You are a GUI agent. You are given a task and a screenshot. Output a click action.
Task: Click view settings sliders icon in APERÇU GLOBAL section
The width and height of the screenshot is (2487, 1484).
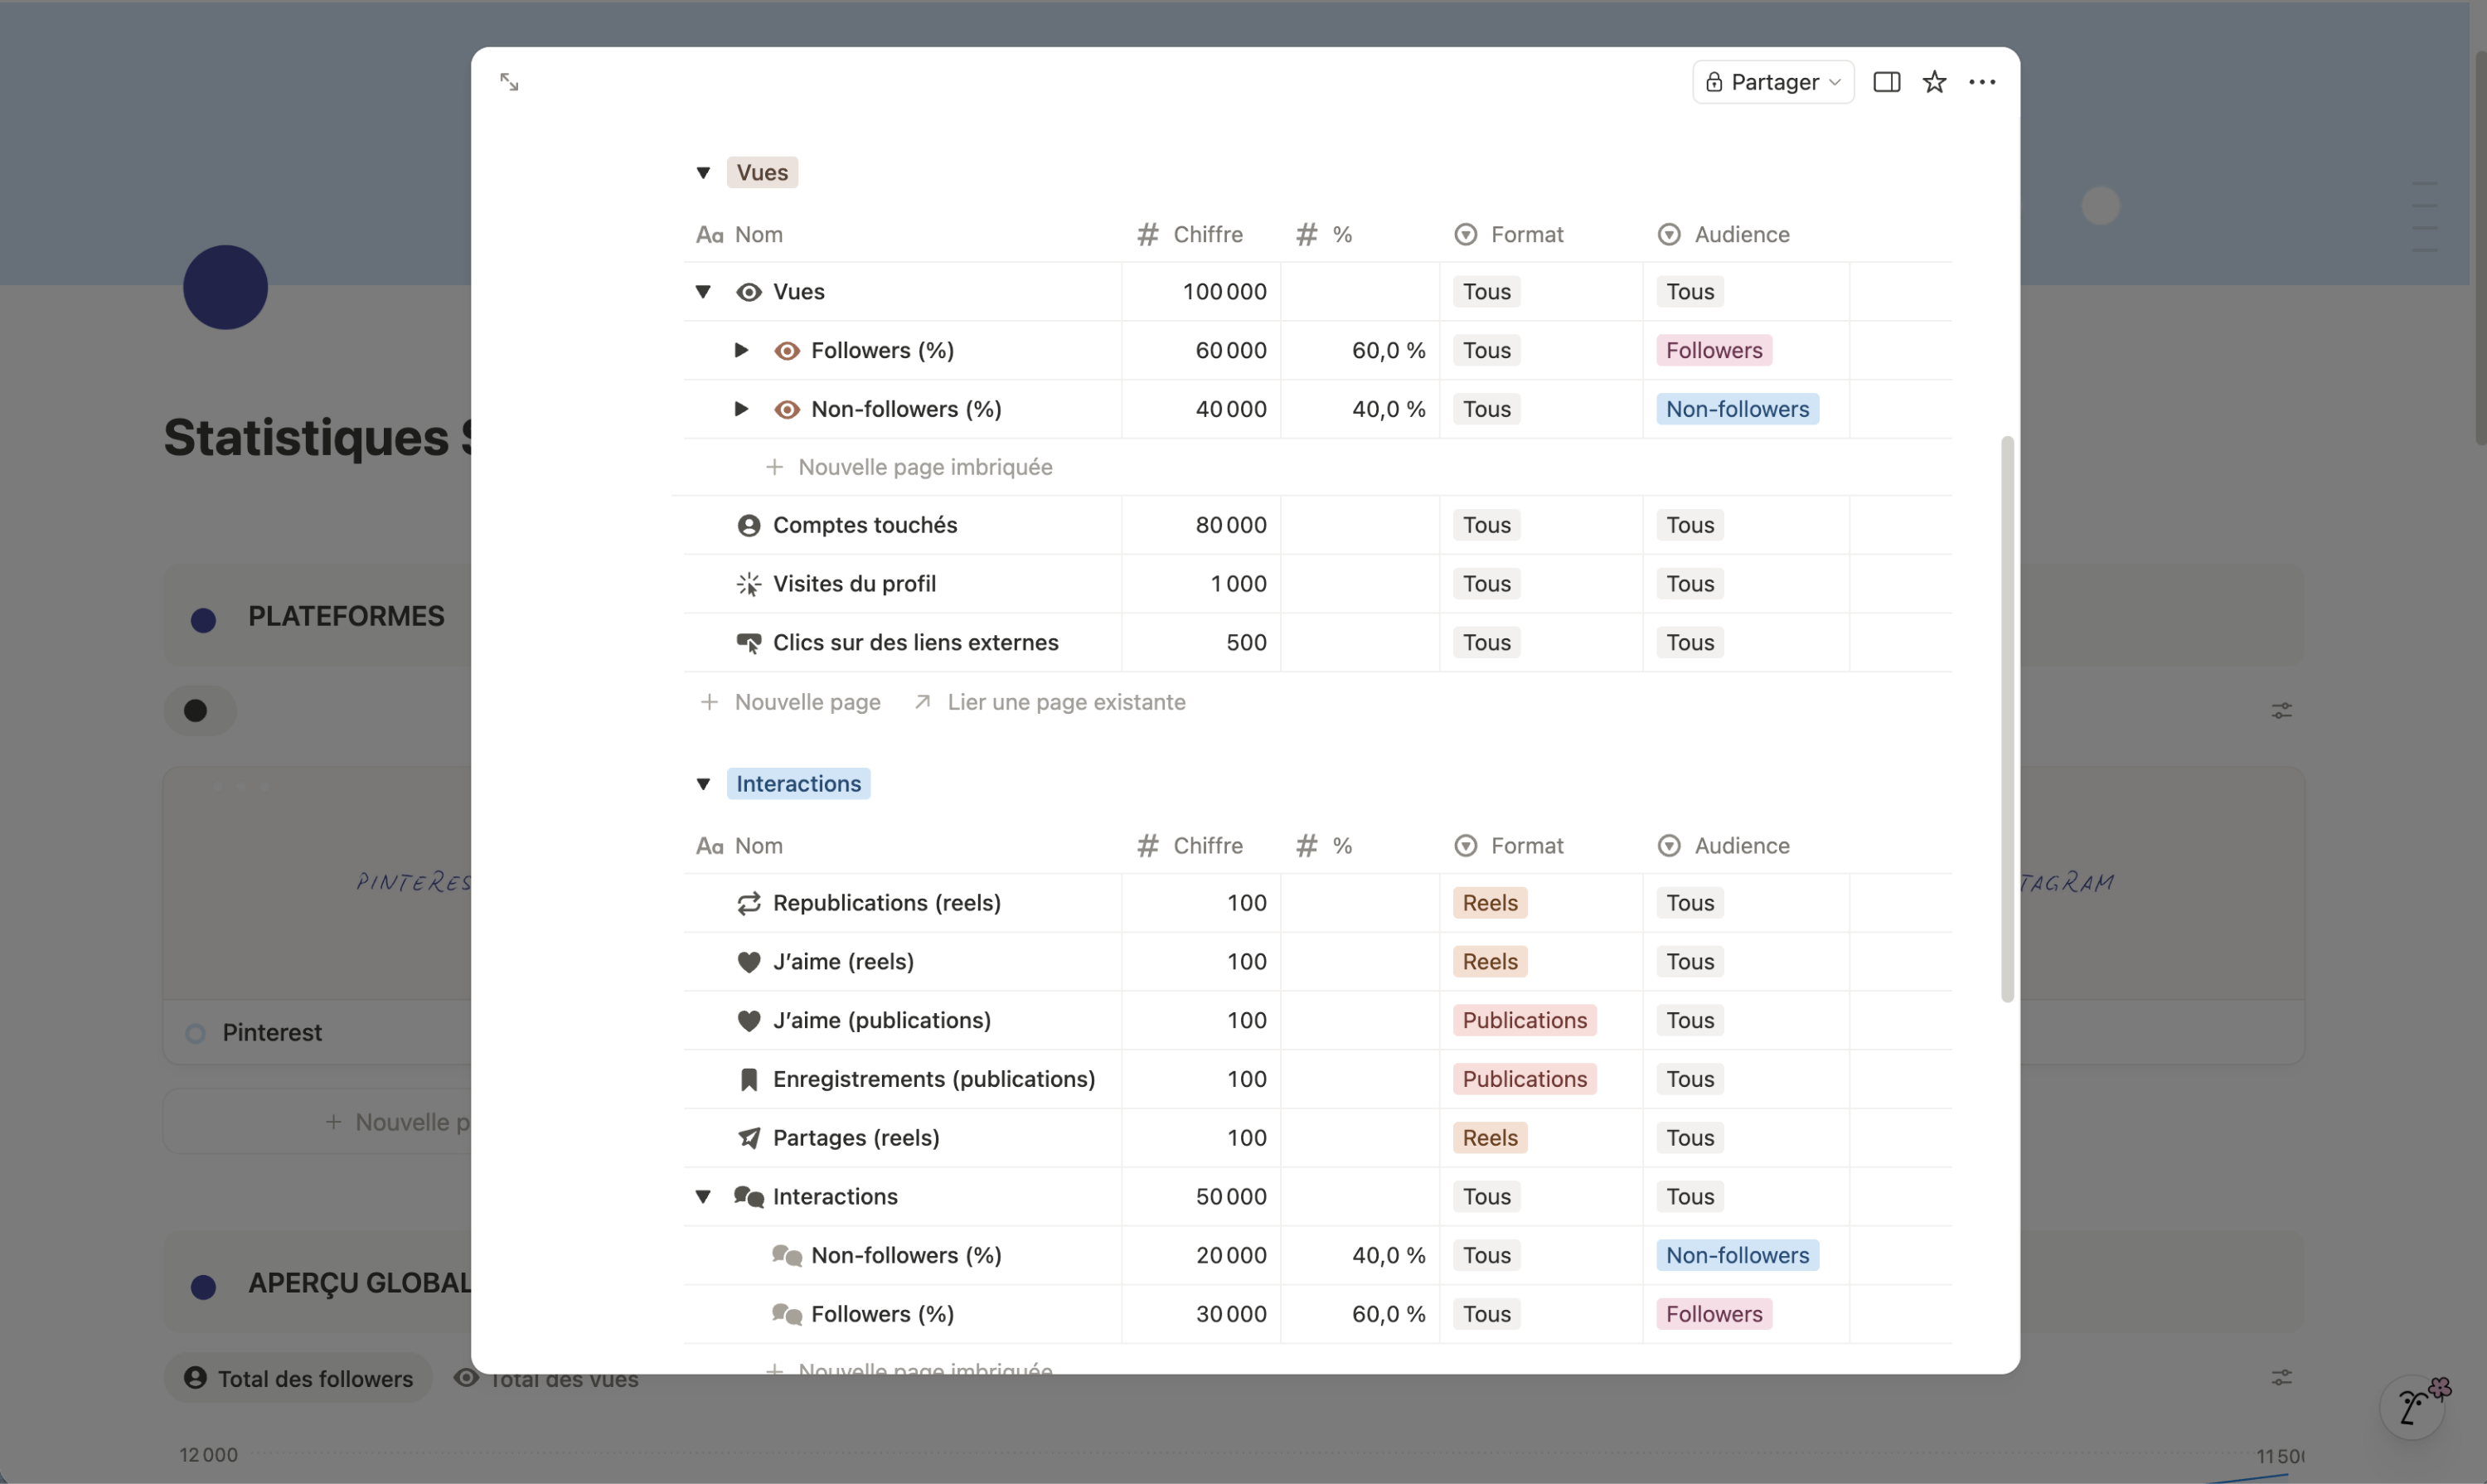pyautogui.click(x=2281, y=1378)
